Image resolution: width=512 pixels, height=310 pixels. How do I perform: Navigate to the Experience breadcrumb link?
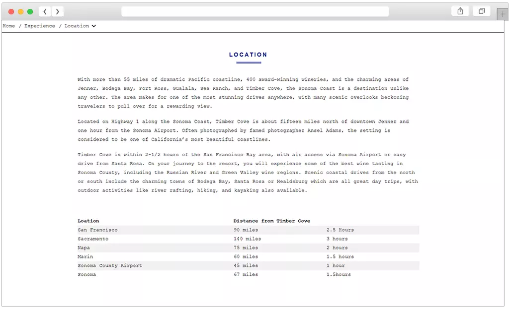click(40, 26)
